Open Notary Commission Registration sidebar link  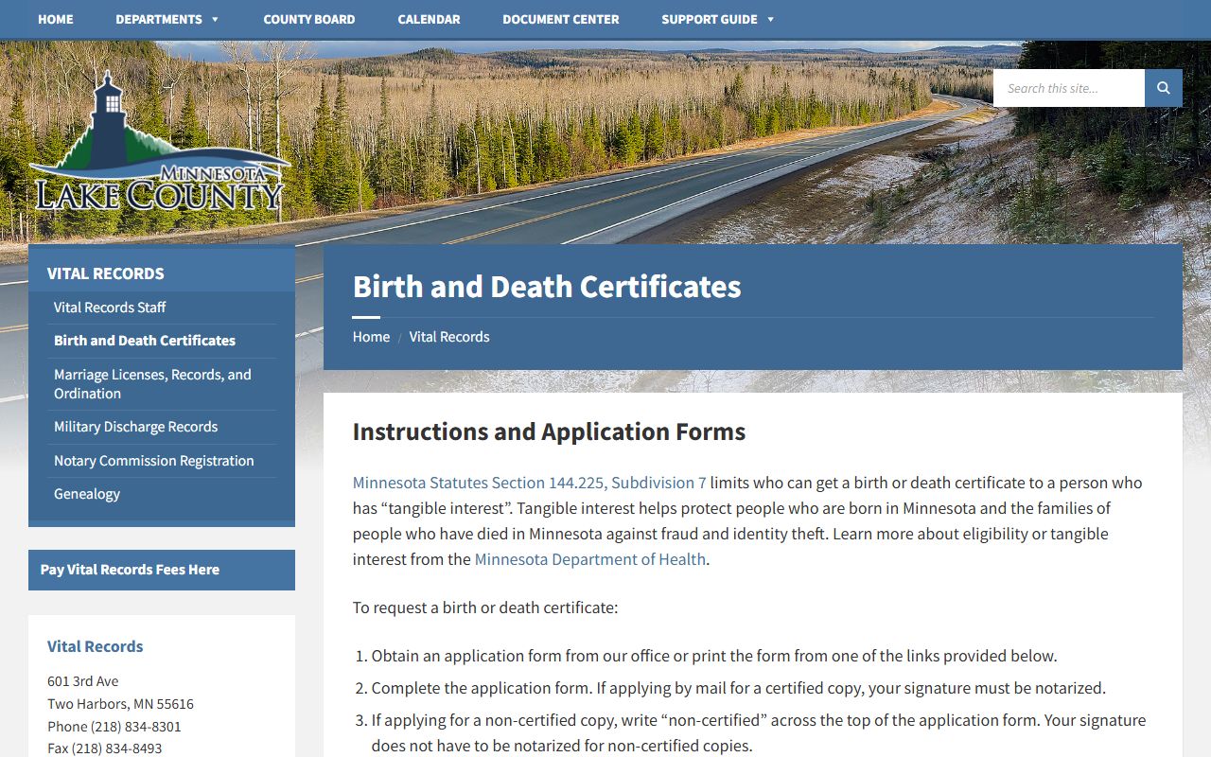click(x=154, y=461)
